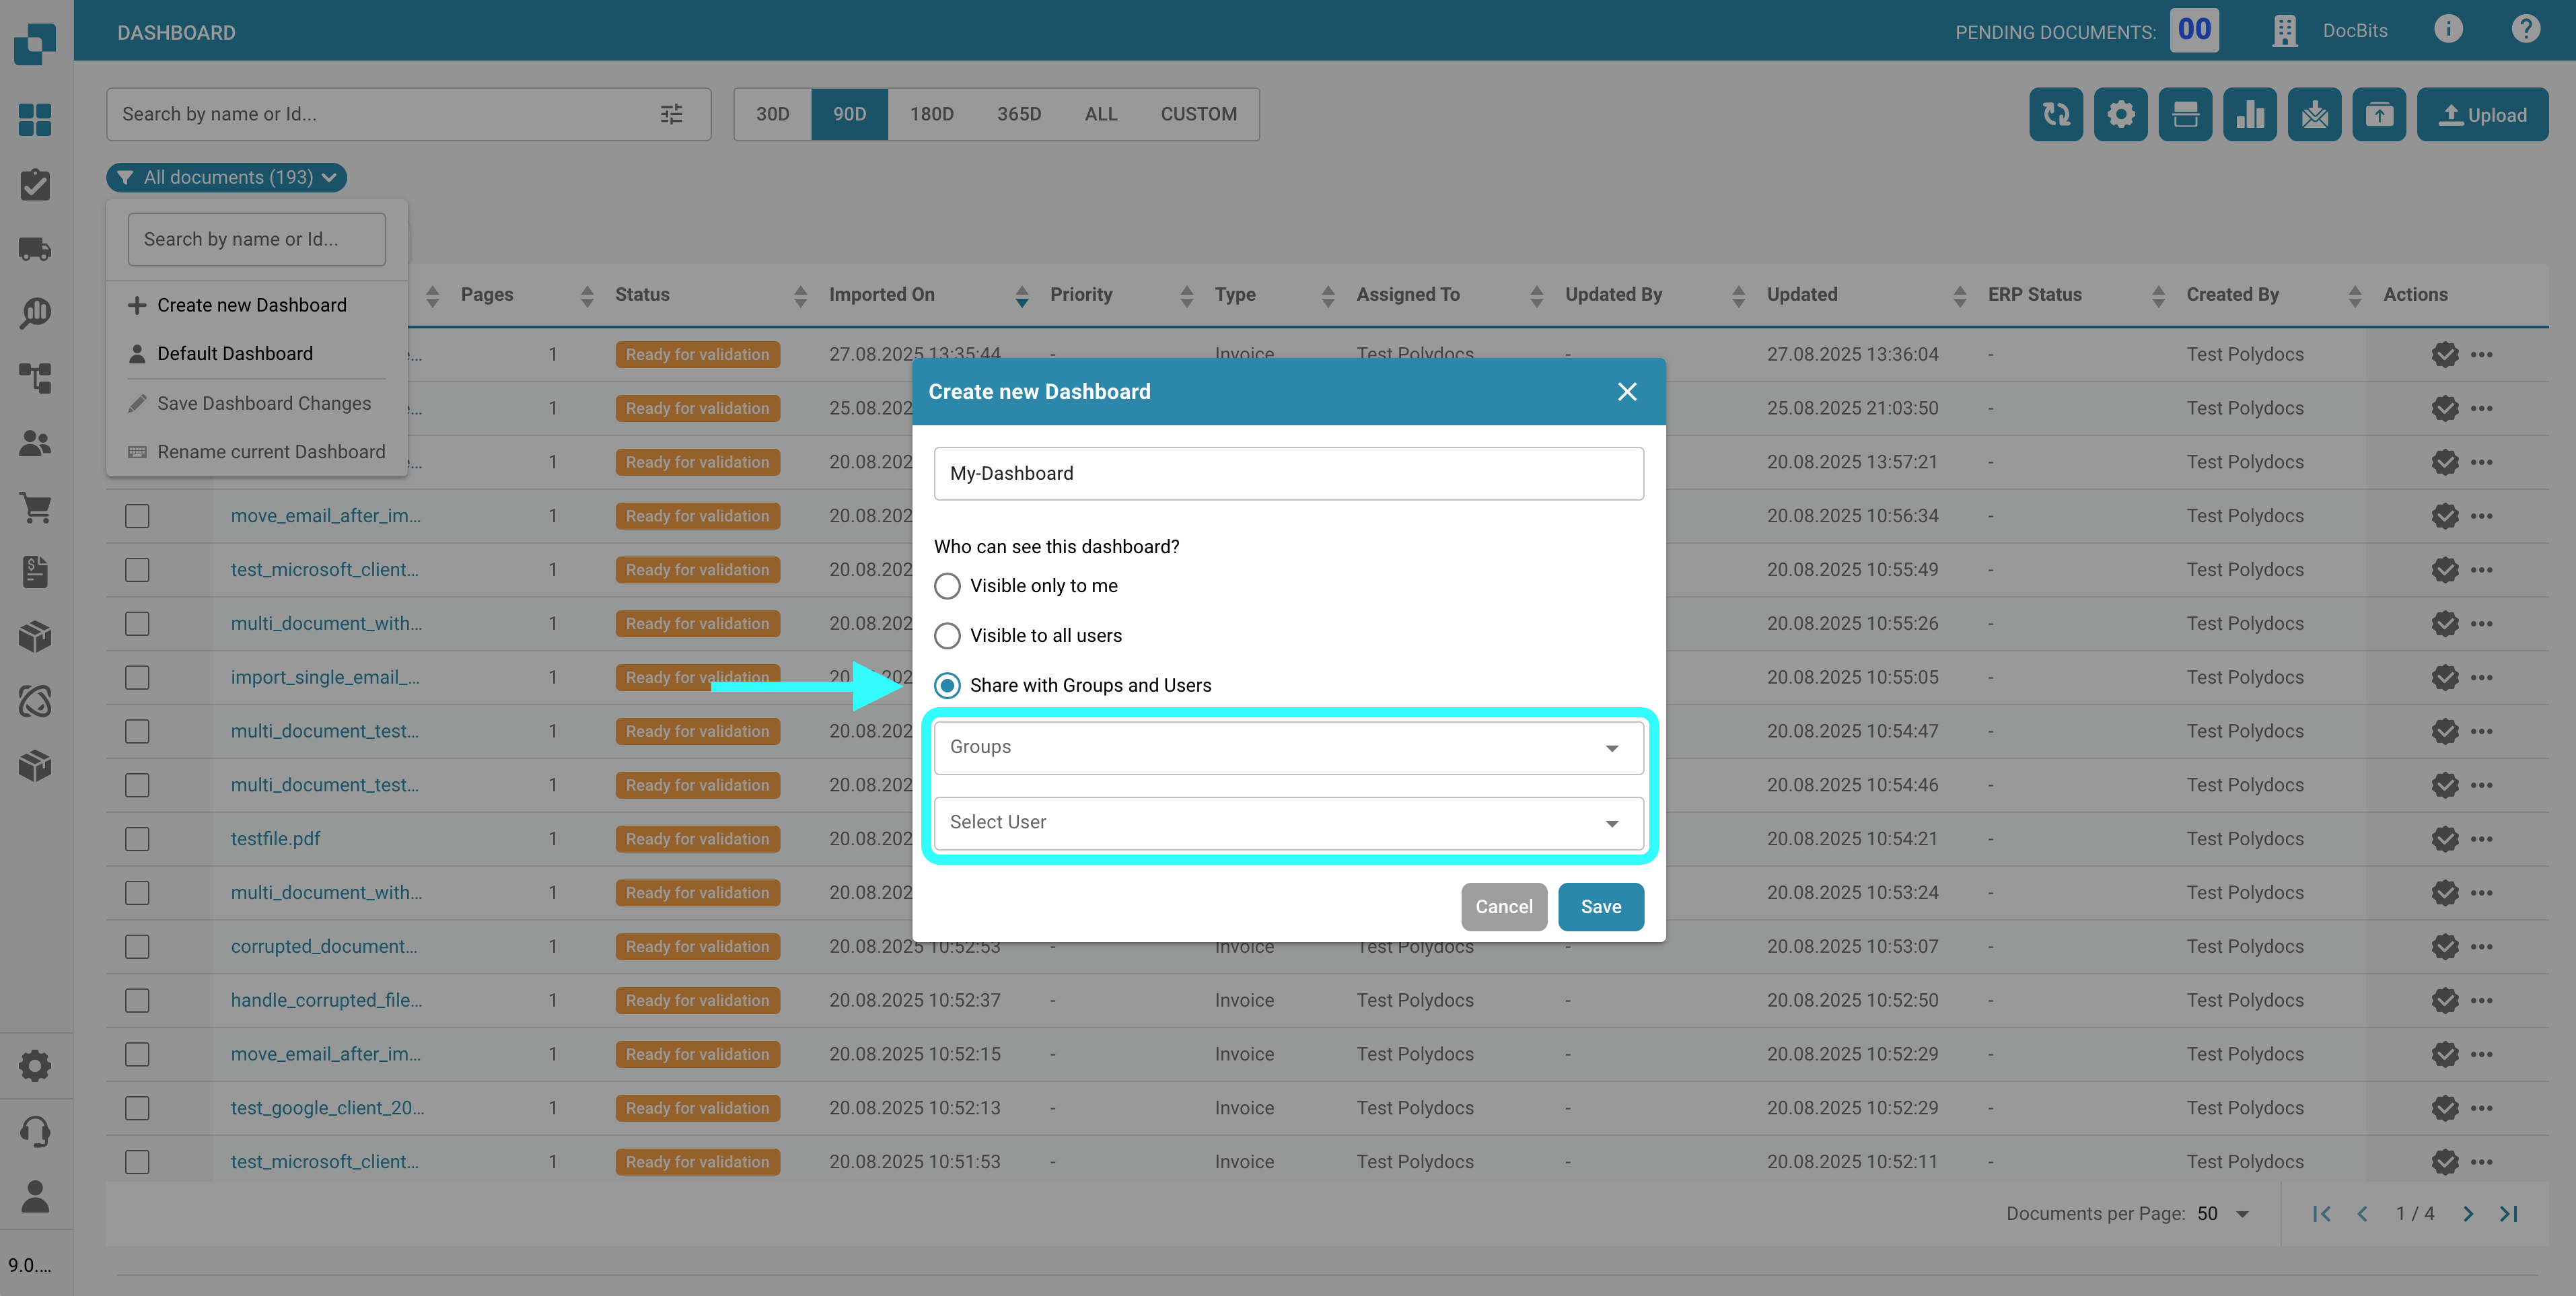The height and width of the screenshot is (1296, 2576).
Task: Check the testfile.pdf row checkbox
Action: 137,839
